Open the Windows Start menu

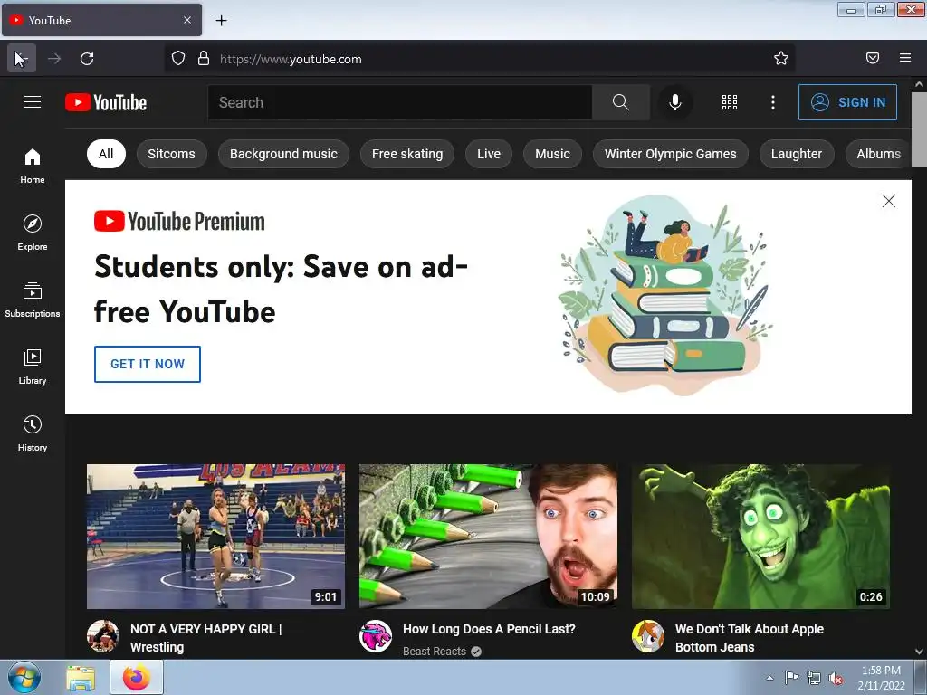point(24,677)
